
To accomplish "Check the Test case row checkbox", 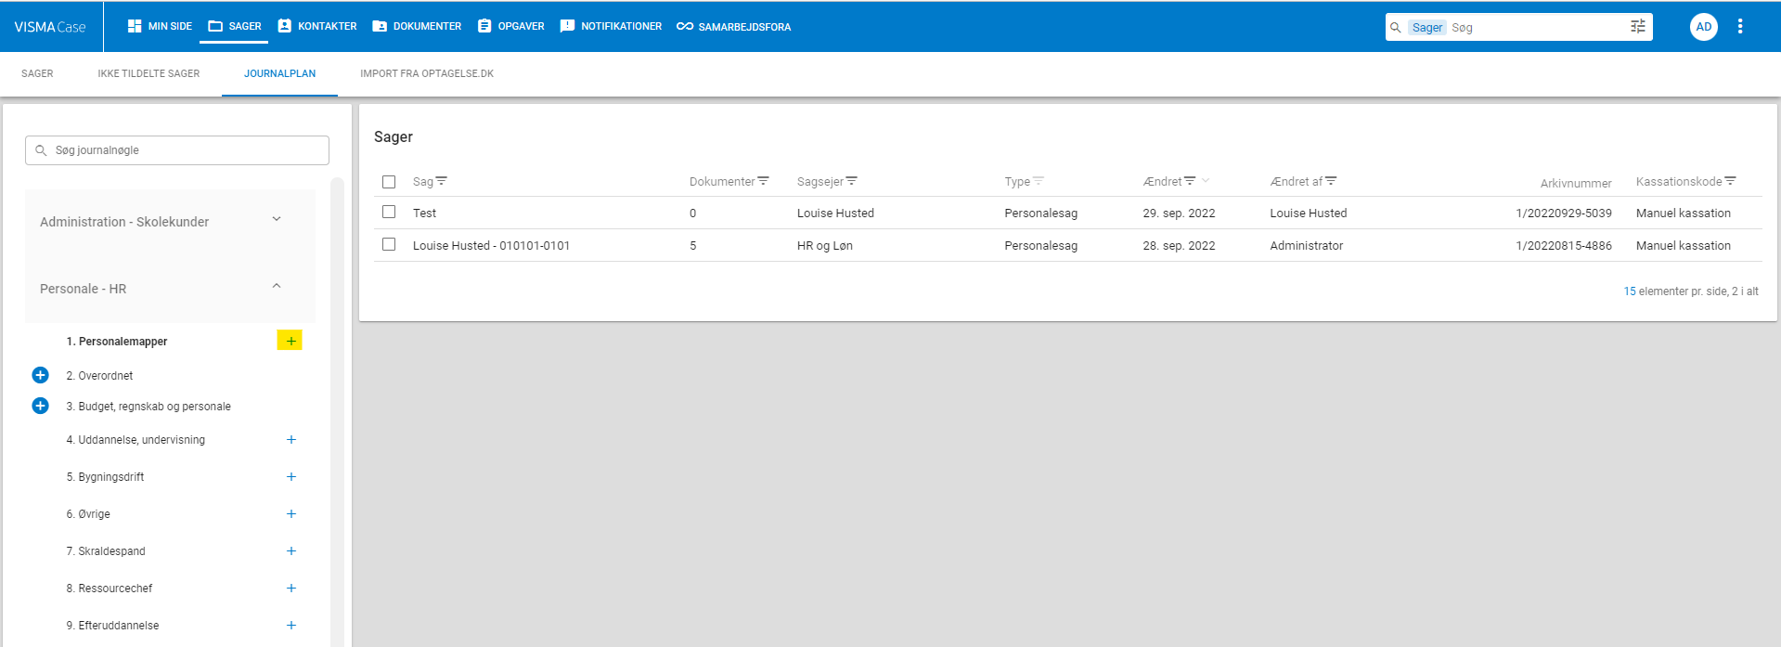I will click(389, 212).
